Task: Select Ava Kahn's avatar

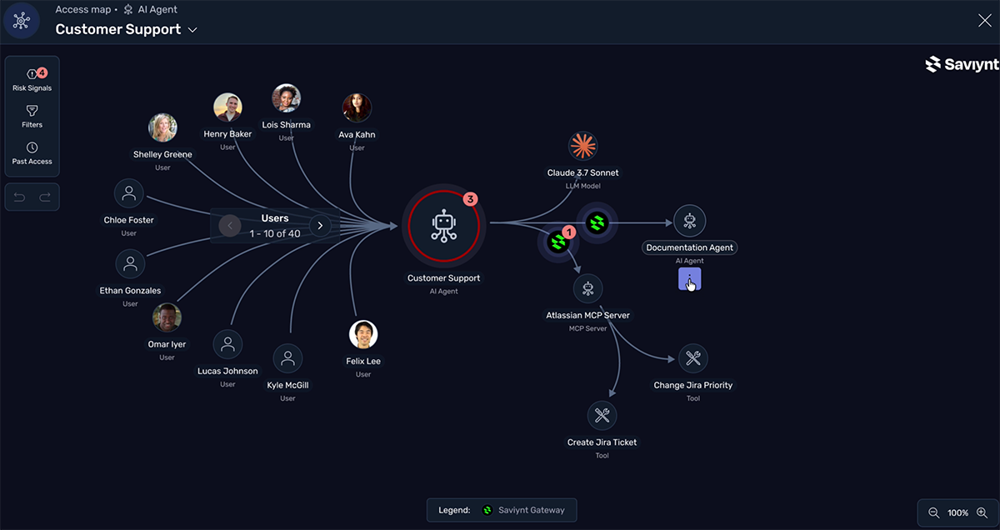Action: pos(357,108)
